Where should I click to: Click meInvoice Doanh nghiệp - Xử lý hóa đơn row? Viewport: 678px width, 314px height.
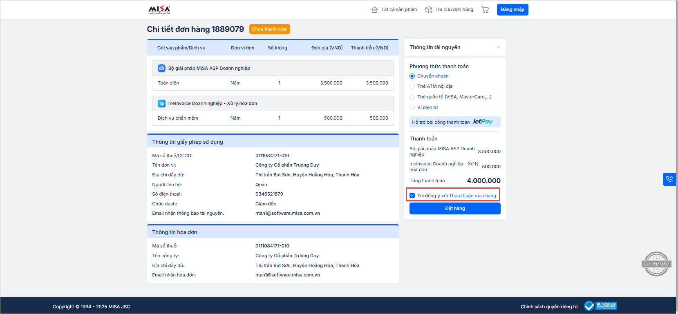273,103
